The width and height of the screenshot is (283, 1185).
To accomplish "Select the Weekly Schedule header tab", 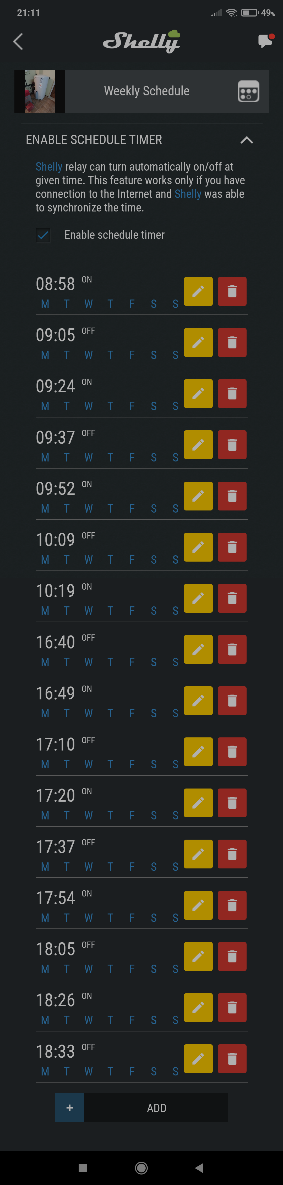I will click(x=146, y=91).
